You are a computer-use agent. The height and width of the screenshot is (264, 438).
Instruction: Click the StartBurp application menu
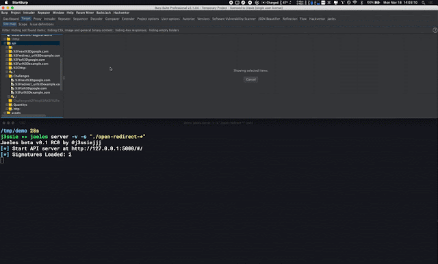20,3
